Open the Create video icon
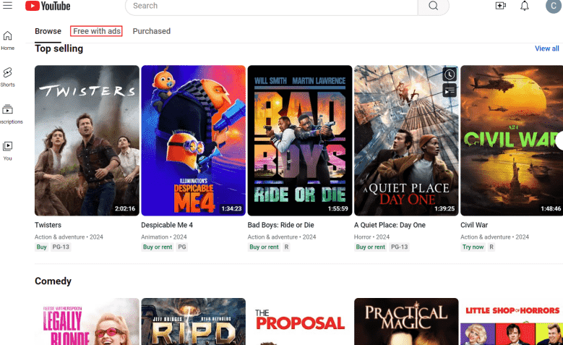This screenshot has width=563, height=345. [x=500, y=6]
